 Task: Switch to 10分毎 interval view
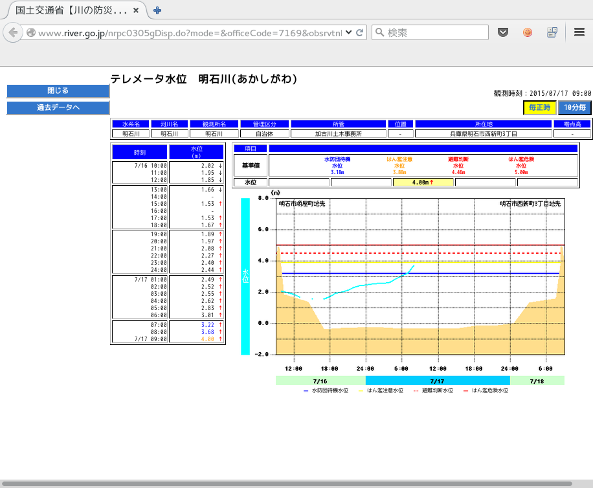tap(575, 107)
